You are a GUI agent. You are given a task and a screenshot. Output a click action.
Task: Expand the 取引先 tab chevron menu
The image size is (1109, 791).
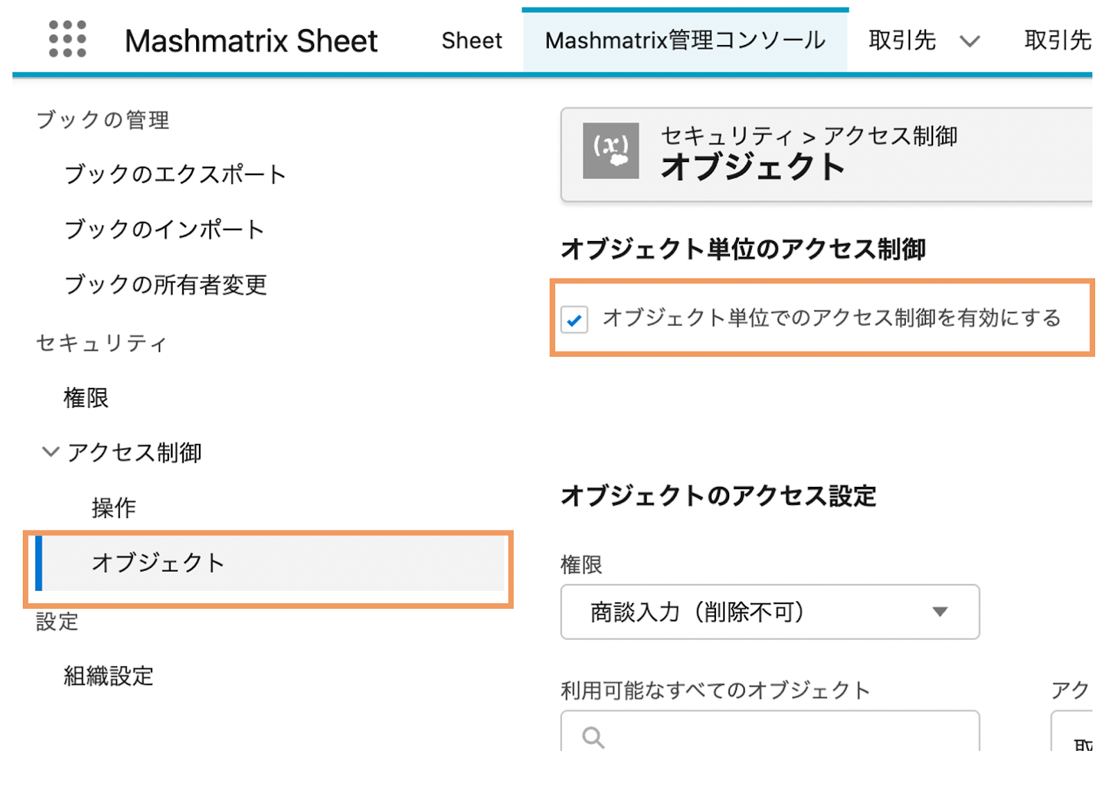pyautogui.click(x=970, y=42)
